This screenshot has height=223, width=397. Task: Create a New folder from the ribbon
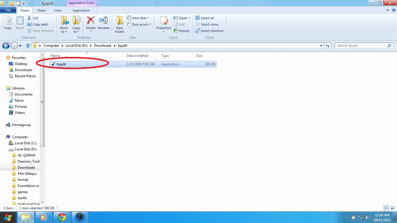click(x=119, y=24)
